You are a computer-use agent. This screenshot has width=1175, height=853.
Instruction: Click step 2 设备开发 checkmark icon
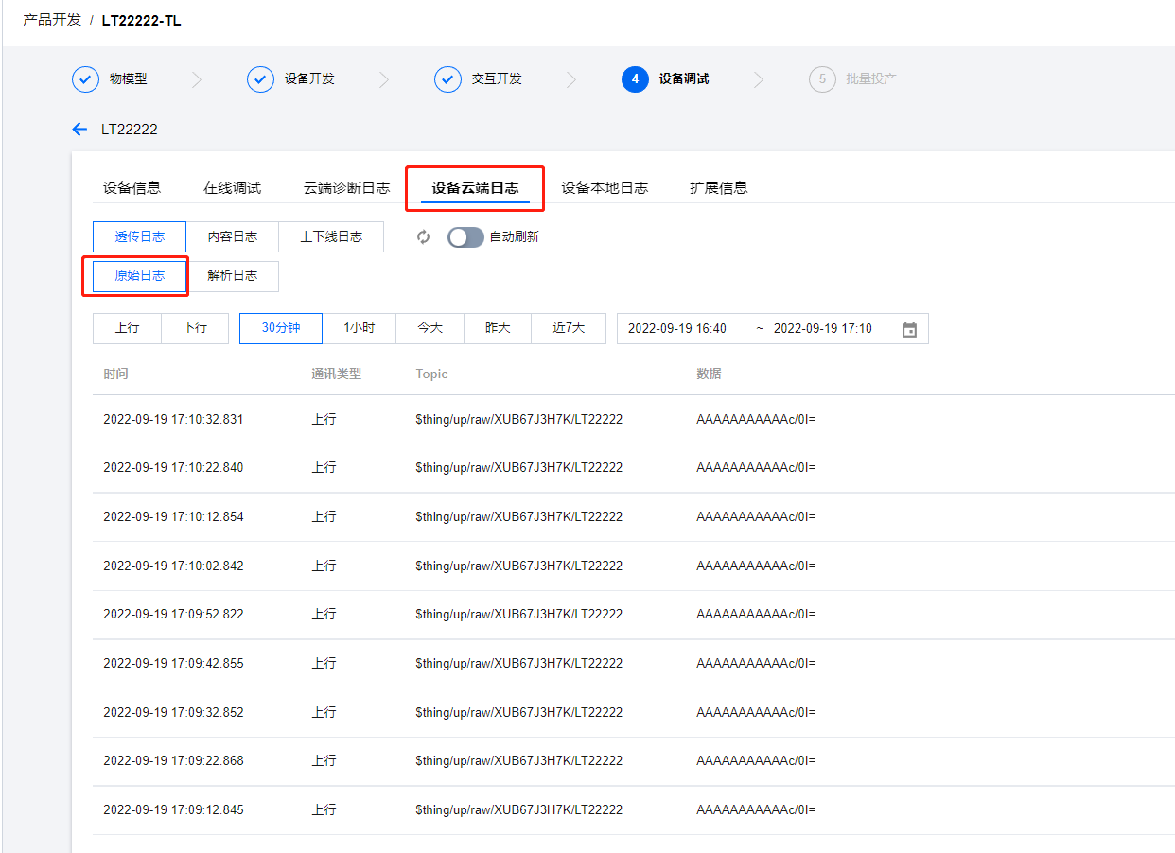coord(260,79)
